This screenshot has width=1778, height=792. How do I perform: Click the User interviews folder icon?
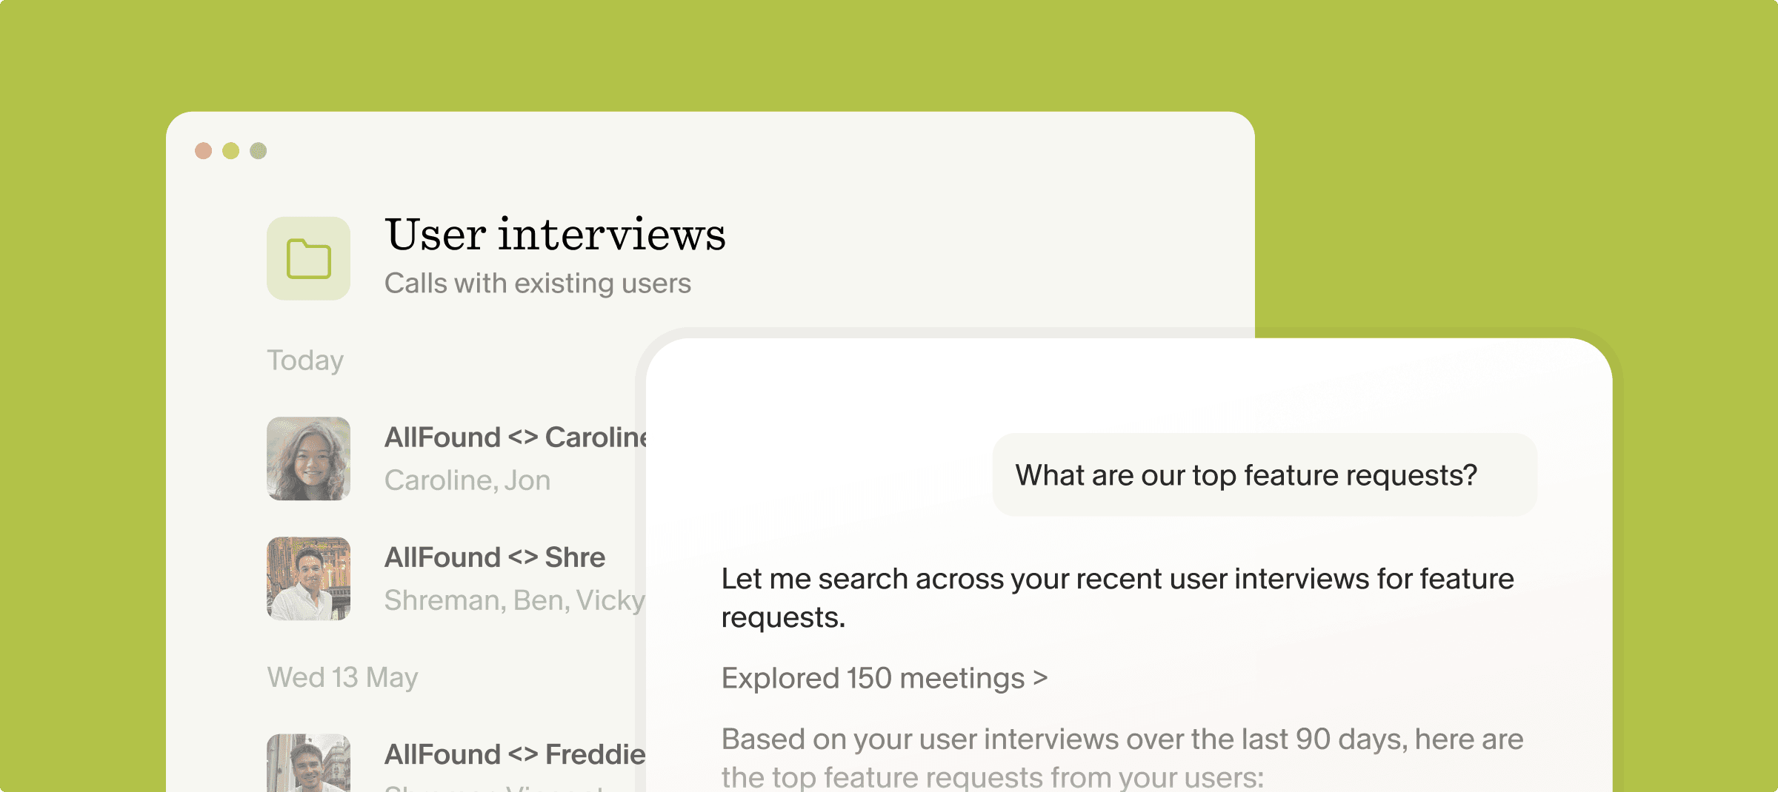308,258
